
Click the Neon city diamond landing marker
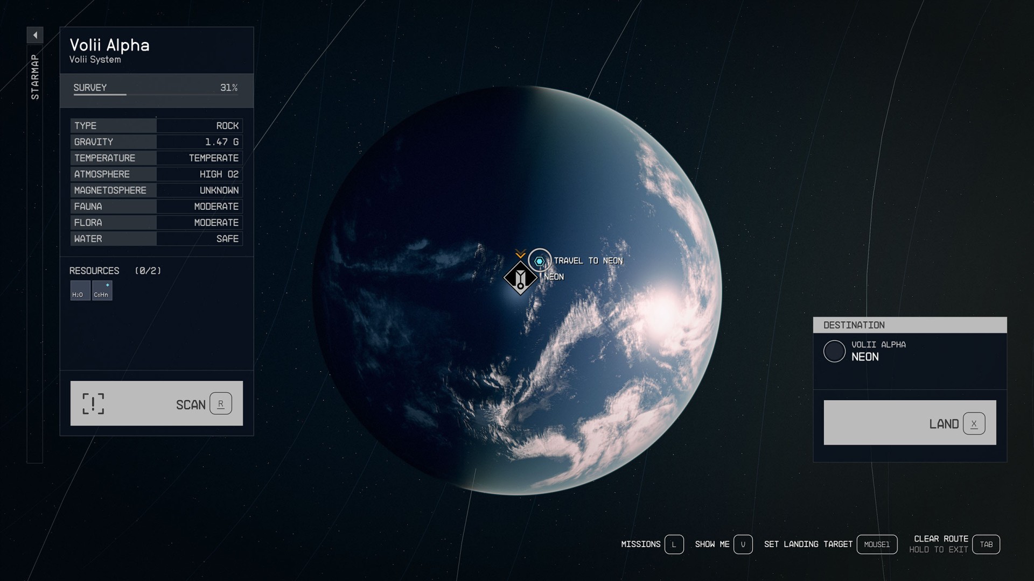point(520,278)
